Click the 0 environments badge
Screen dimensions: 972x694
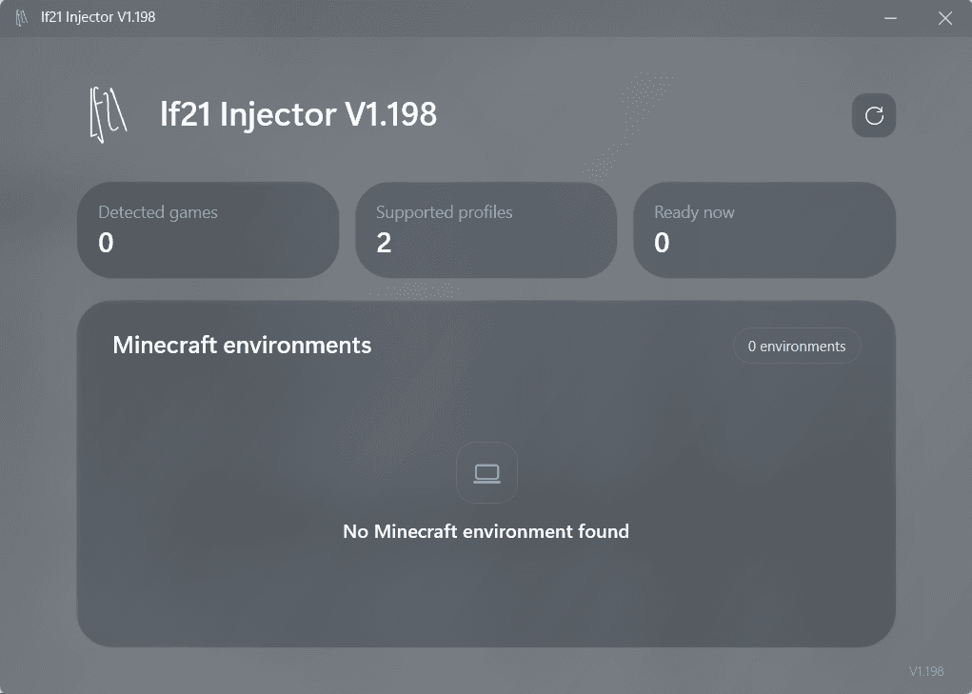tap(797, 346)
